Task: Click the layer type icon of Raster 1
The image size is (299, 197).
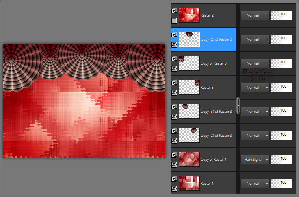Action: click(x=174, y=179)
